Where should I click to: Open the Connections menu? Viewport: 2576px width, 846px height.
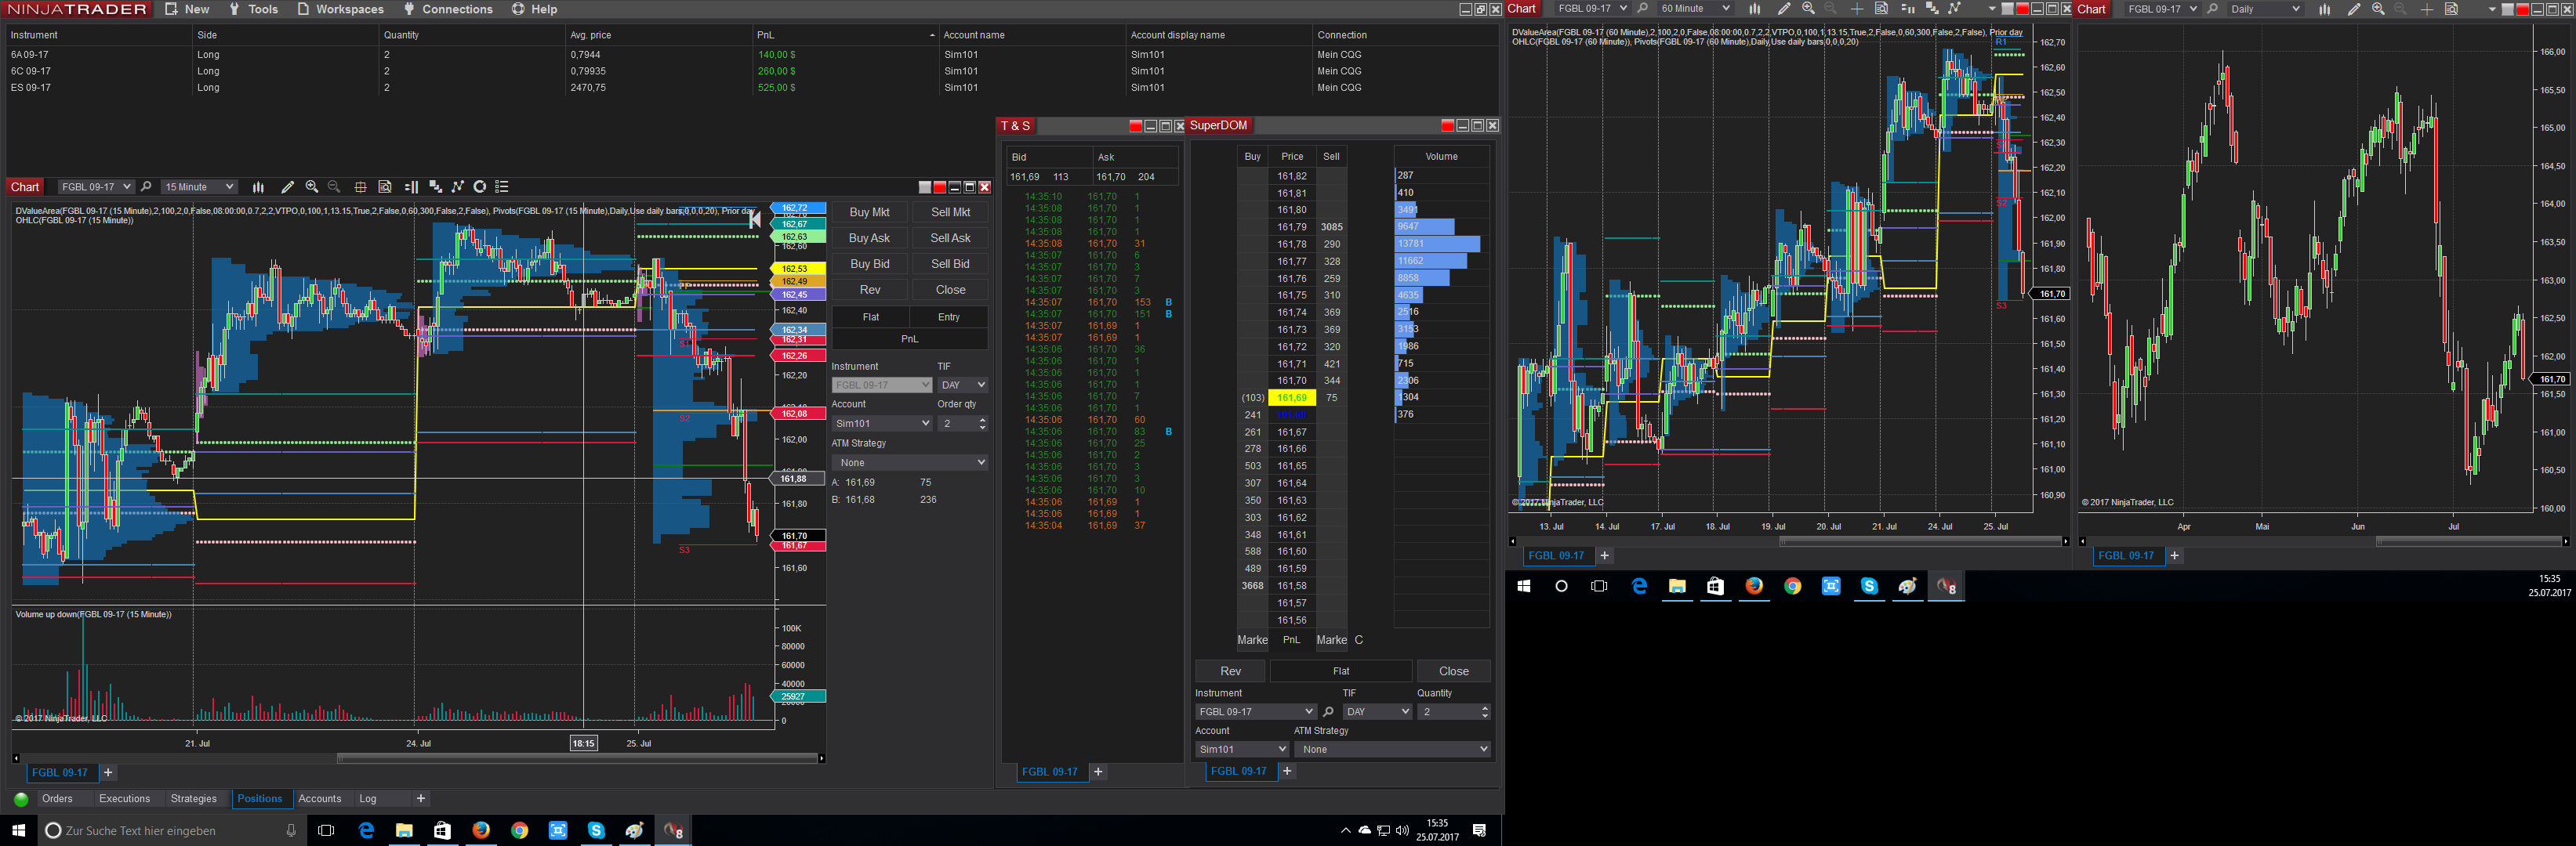point(448,9)
